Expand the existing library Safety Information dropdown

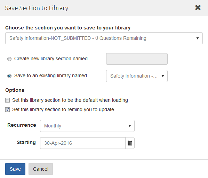pos(137,76)
